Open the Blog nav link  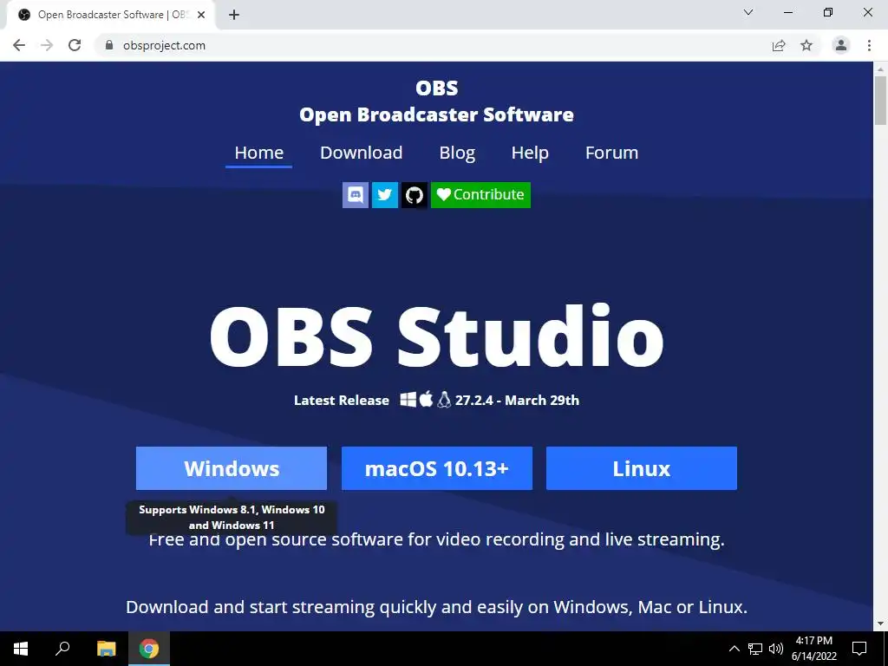457,153
